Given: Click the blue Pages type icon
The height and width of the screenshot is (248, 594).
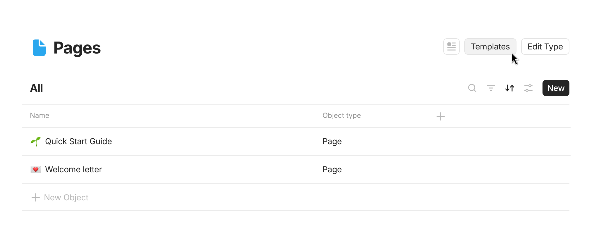Looking at the screenshot, I should pyautogui.click(x=39, y=48).
